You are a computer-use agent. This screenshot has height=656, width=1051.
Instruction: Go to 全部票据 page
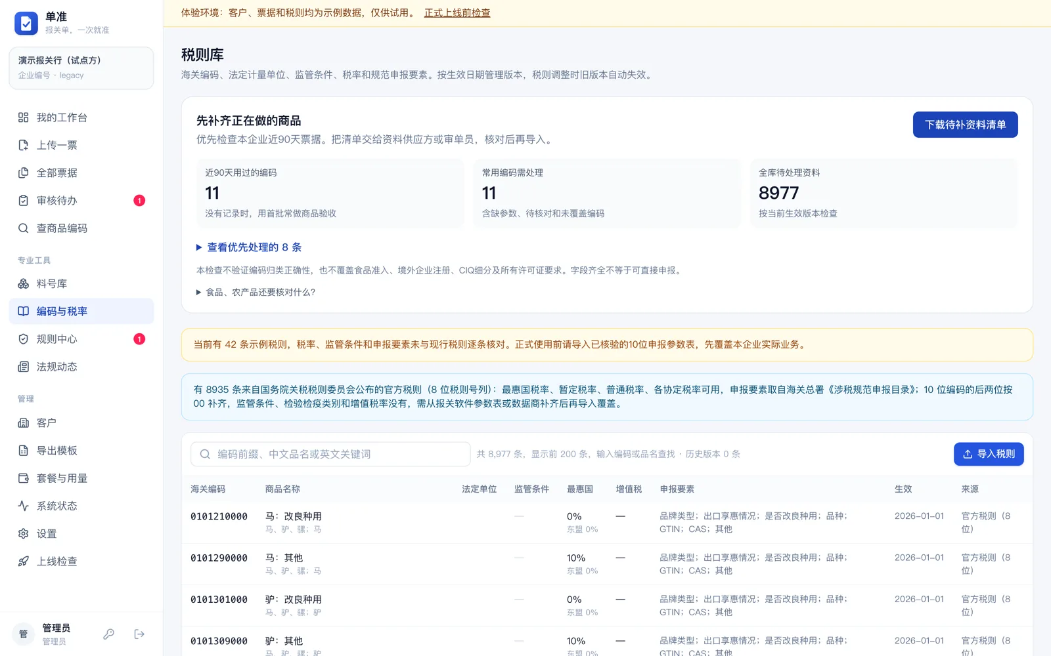(81, 173)
